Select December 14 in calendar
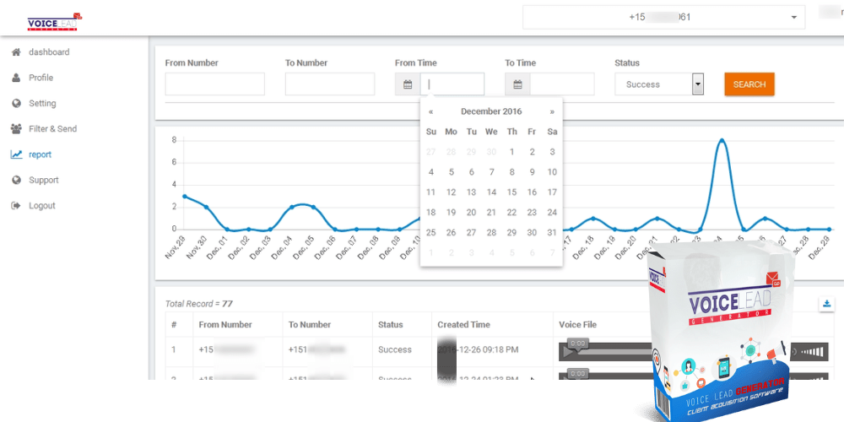 click(x=491, y=192)
